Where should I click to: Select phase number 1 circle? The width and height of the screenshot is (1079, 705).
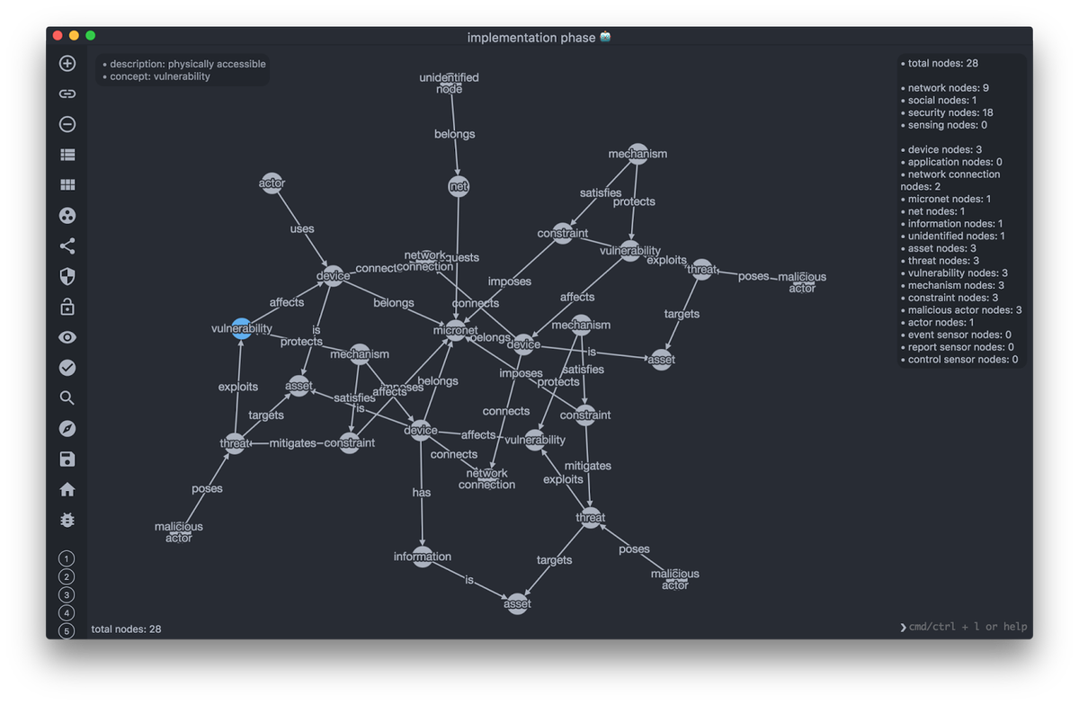[67, 558]
